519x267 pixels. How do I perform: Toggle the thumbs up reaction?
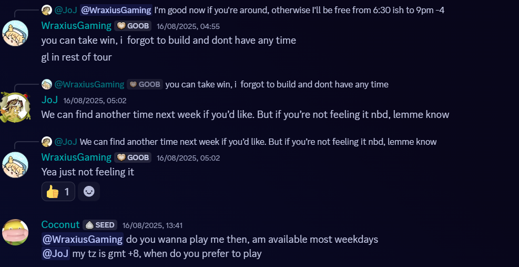click(x=58, y=191)
